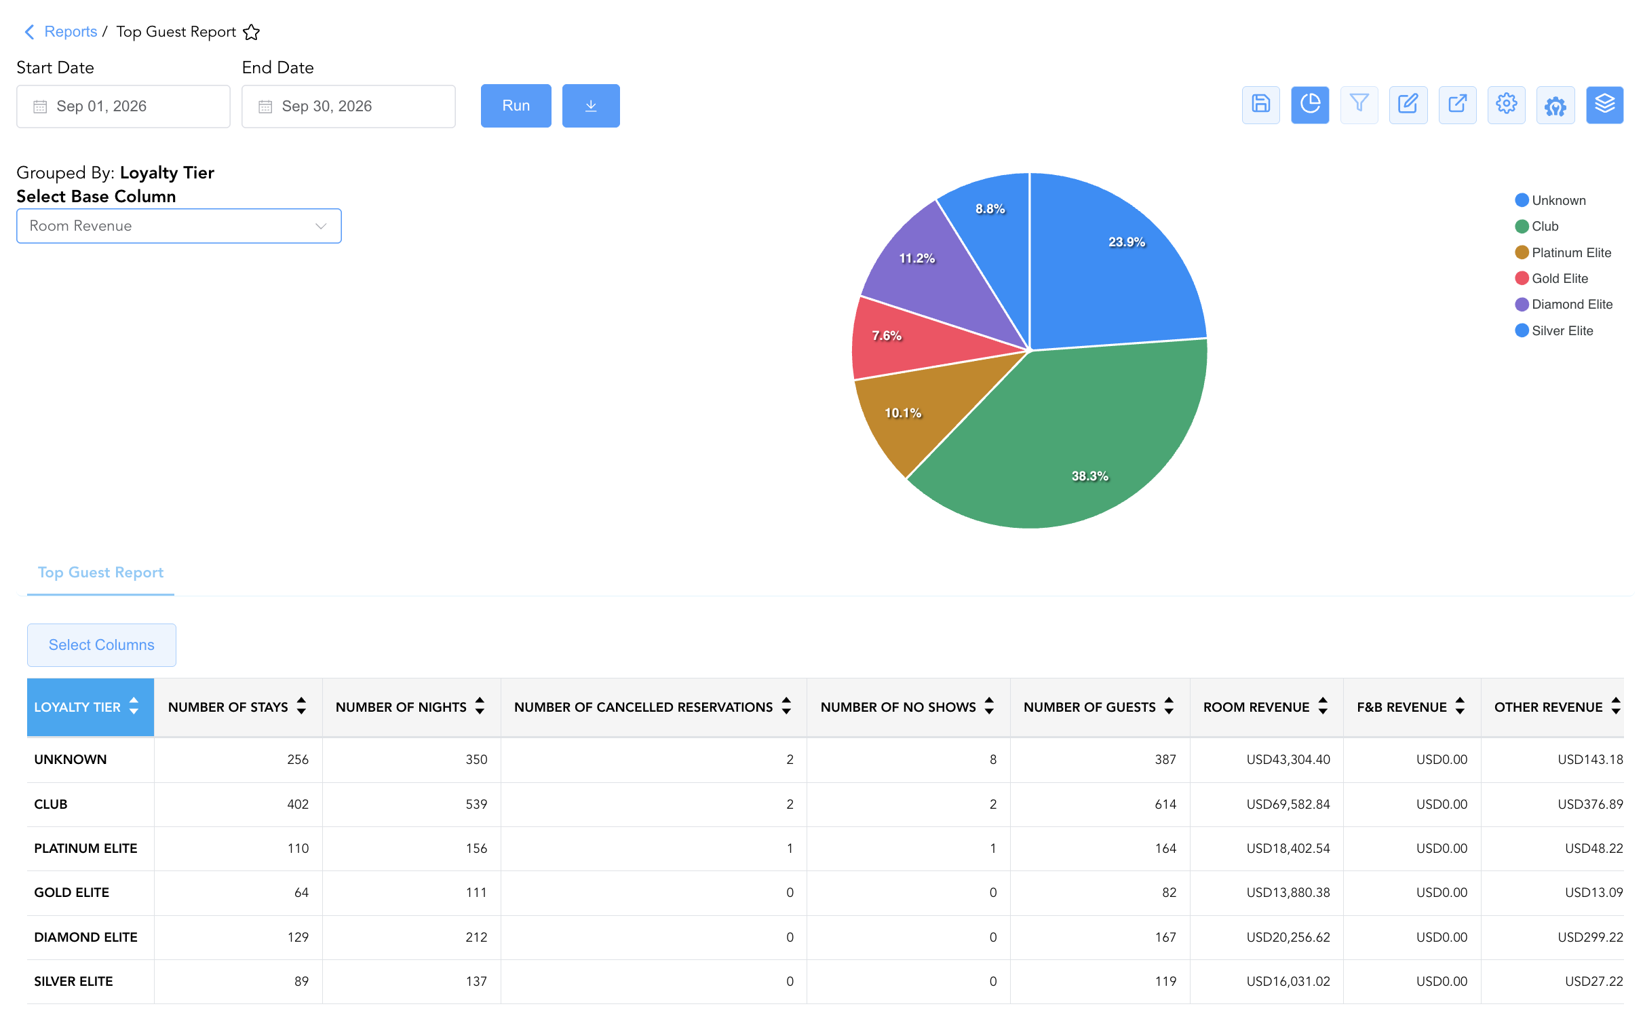
Task: Click the back chevron beside Reports
Action: click(29, 32)
